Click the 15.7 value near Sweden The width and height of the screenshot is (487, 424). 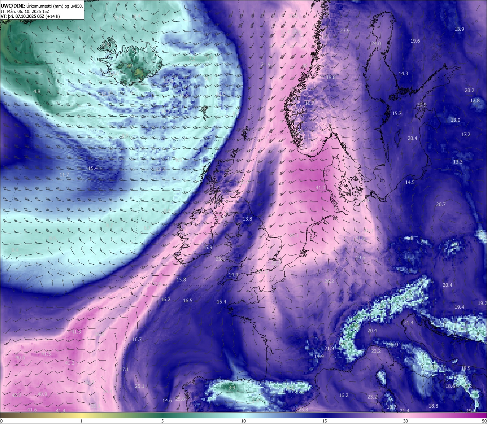point(397,114)
